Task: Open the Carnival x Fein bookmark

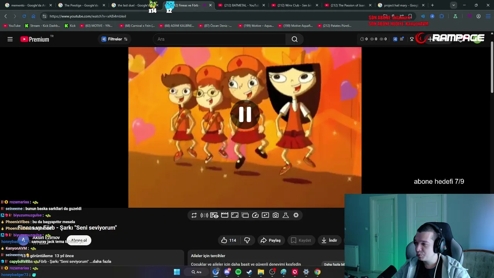Action: coord(137,25)
